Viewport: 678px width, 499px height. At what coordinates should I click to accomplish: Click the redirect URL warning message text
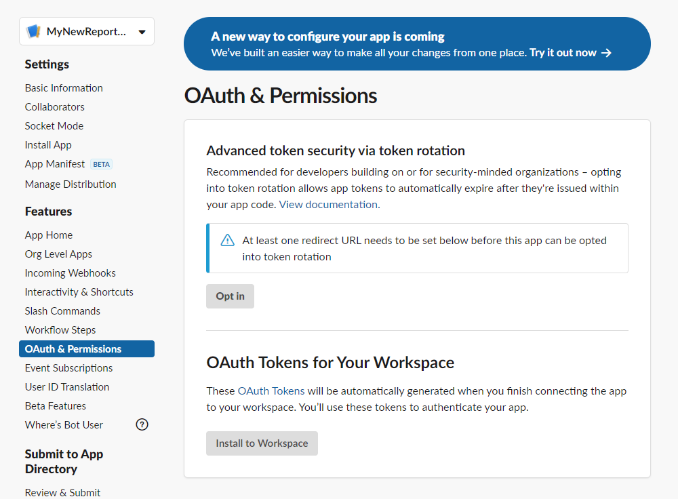click(x=424, y=249)
